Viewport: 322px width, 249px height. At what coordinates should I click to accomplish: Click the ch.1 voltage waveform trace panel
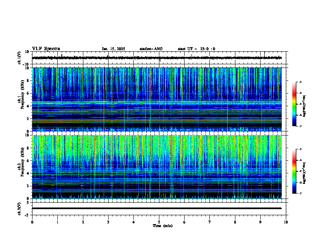pos(160,58)
